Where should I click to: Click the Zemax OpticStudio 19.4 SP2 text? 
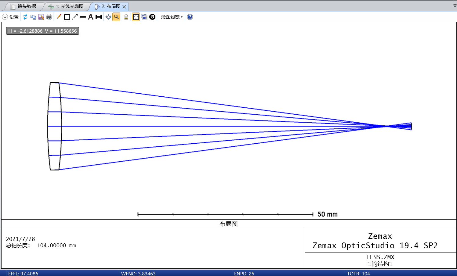[375, 246]
